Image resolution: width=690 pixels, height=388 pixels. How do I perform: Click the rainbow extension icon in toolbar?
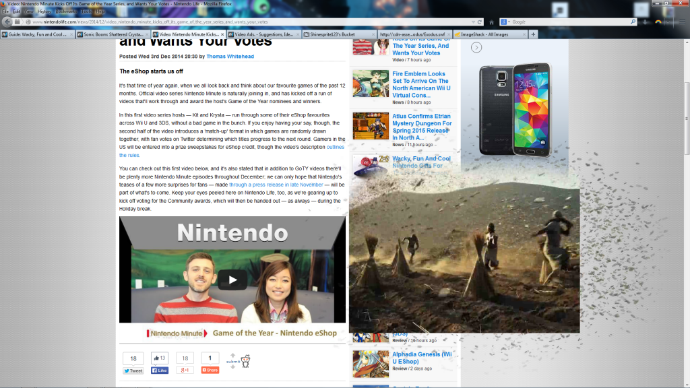[658, 22]
